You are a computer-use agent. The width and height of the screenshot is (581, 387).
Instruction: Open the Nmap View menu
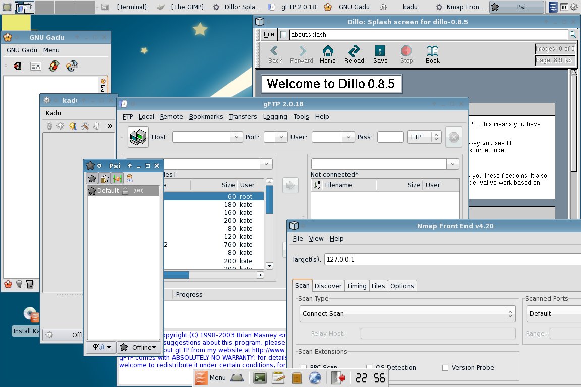coord(316,239)
